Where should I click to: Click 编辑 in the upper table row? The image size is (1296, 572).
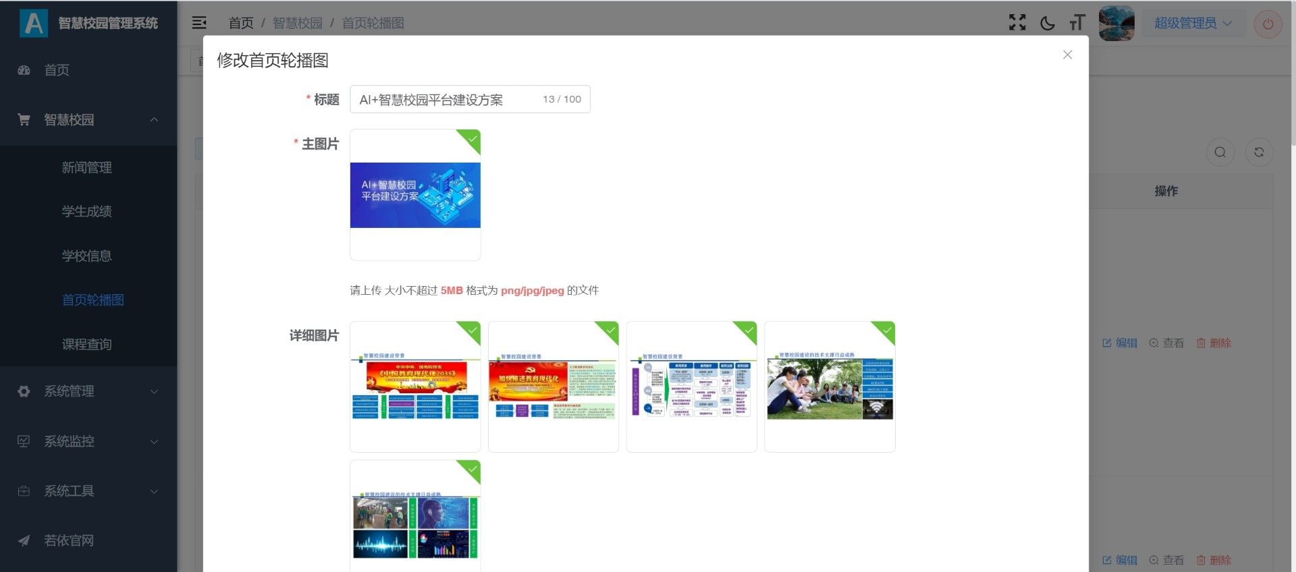pyautogui.click(x=1120, y=343)
